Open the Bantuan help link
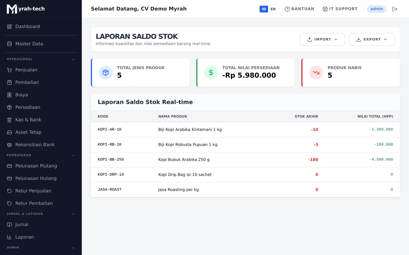 click(299, 9)
